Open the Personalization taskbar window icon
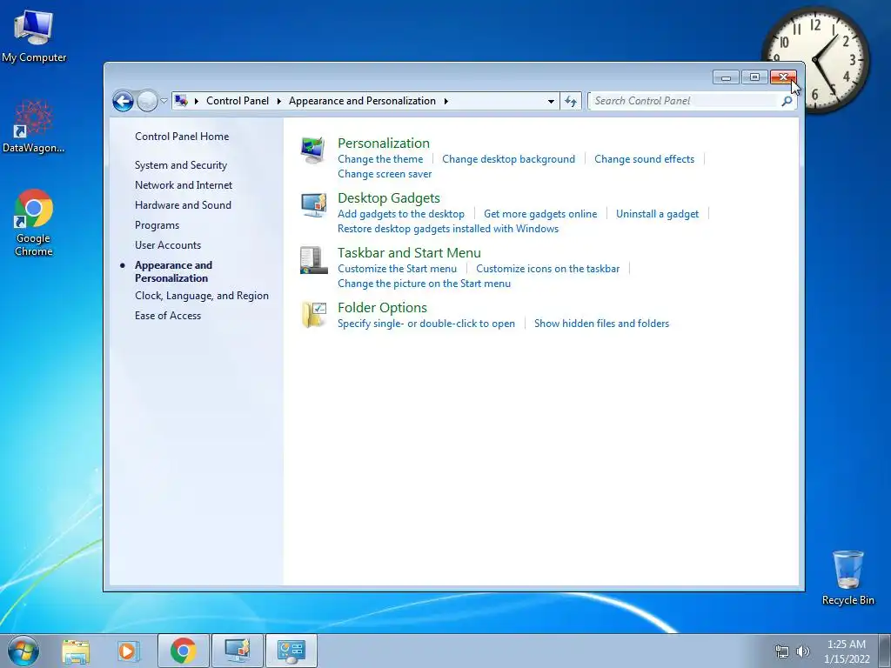Screen dimensions: 891x668 [237, 651]
